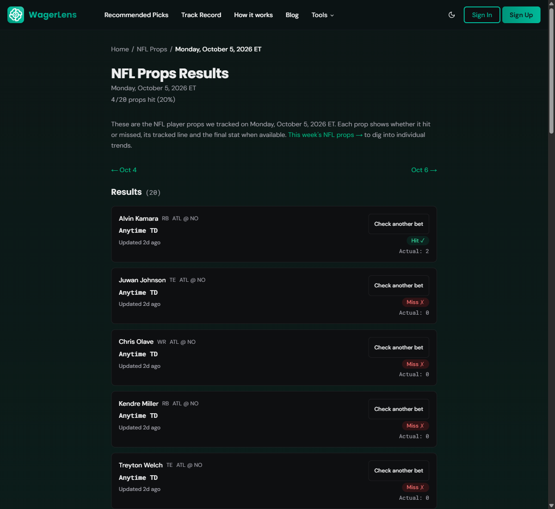Select the Kendre Miller player name
Viewport: 555px width, 509px height.
138,403
